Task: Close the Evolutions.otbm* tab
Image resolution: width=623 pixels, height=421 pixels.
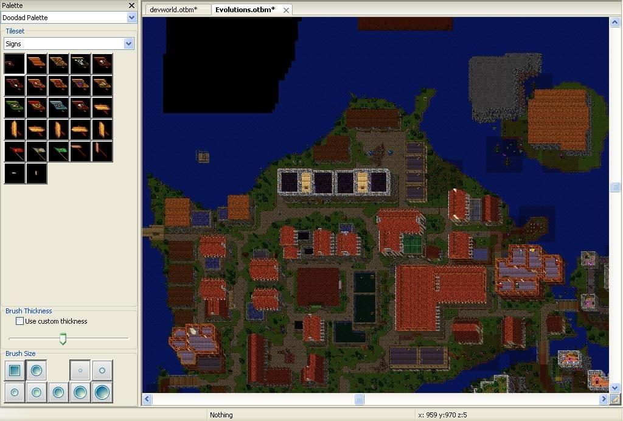Action: pyautogui.click(x=286, y=10)
